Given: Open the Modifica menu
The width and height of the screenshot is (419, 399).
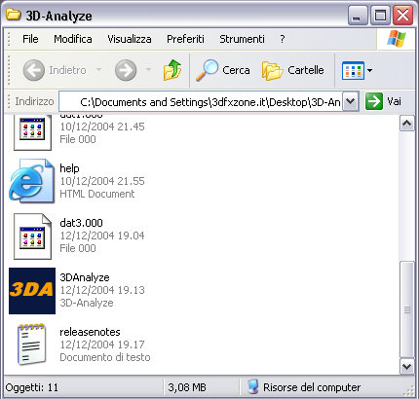Looking at the screenshot, I should click(x=73, y=39).
